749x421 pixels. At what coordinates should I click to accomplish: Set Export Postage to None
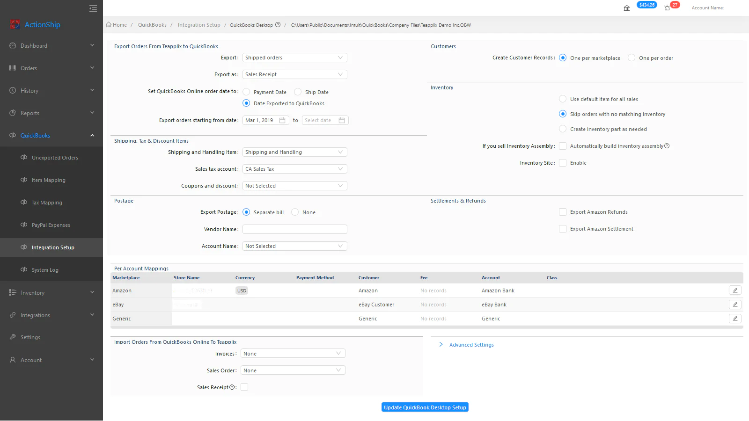295,212
